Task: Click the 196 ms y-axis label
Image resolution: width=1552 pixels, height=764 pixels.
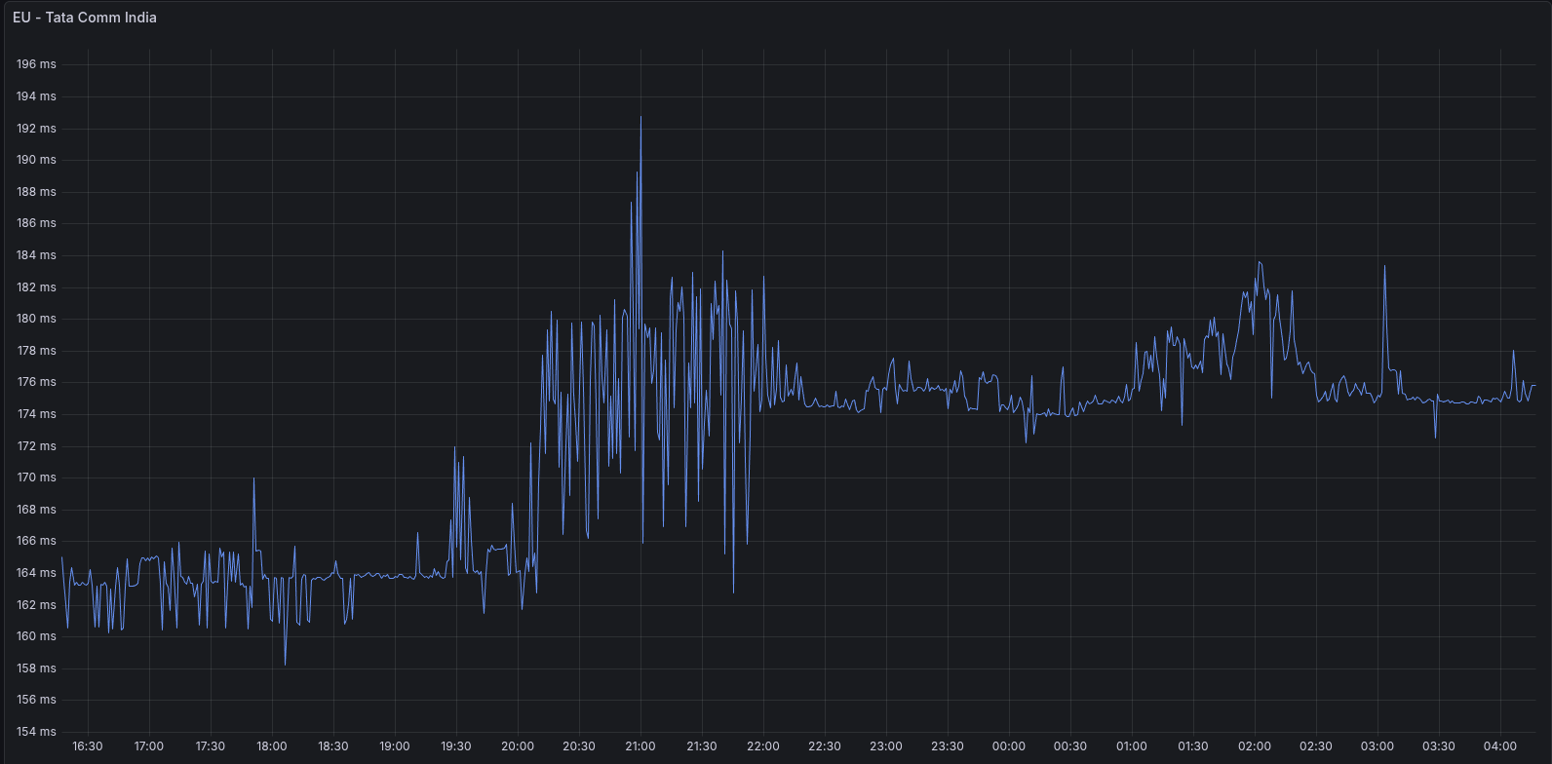Action: coord(36,64)
